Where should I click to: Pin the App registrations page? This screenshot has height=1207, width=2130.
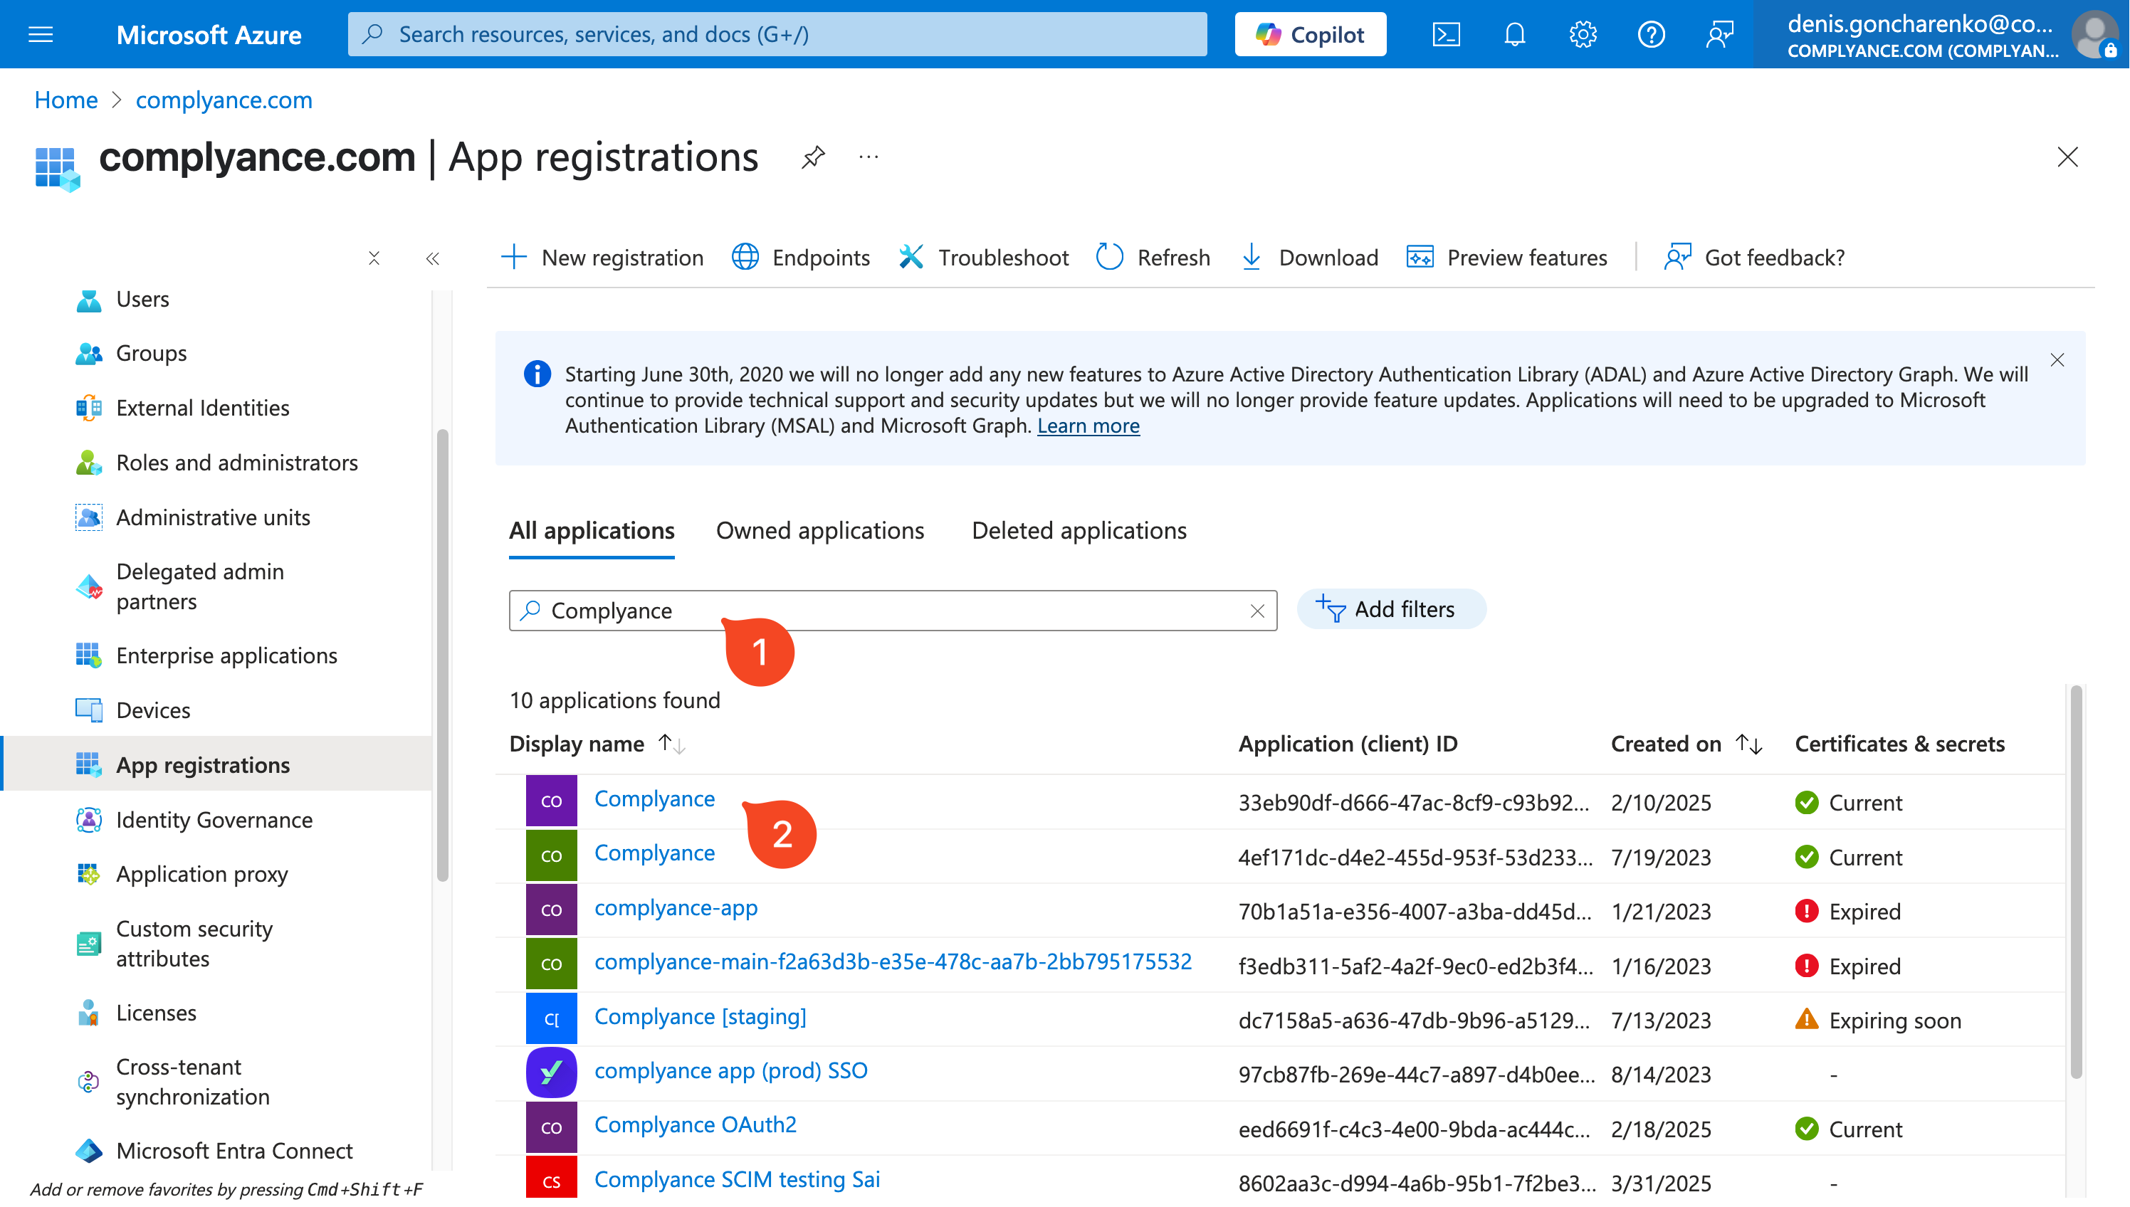coord(812,157)
